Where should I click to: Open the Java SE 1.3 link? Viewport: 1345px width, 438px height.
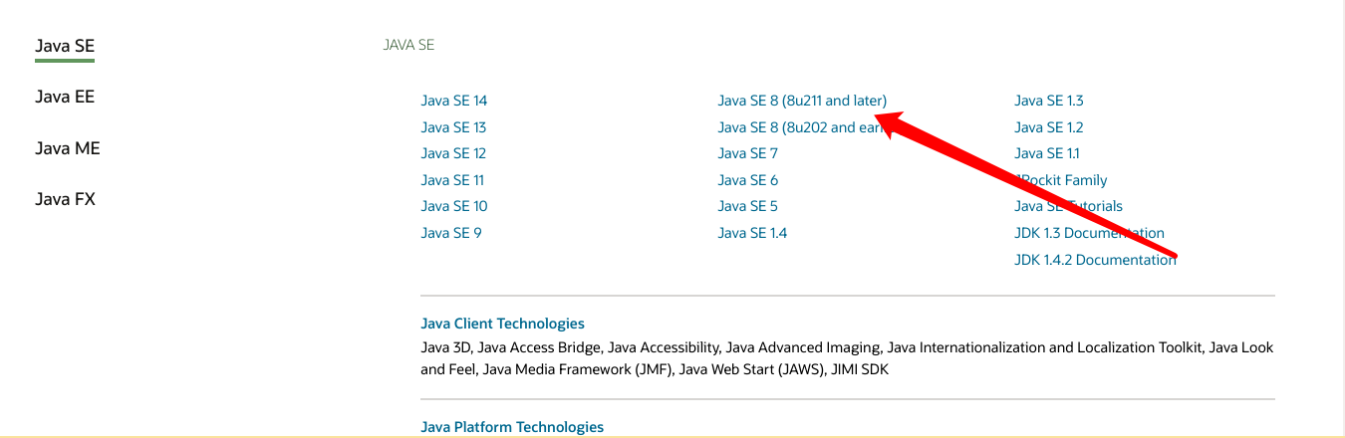(x=1049, y=101)
